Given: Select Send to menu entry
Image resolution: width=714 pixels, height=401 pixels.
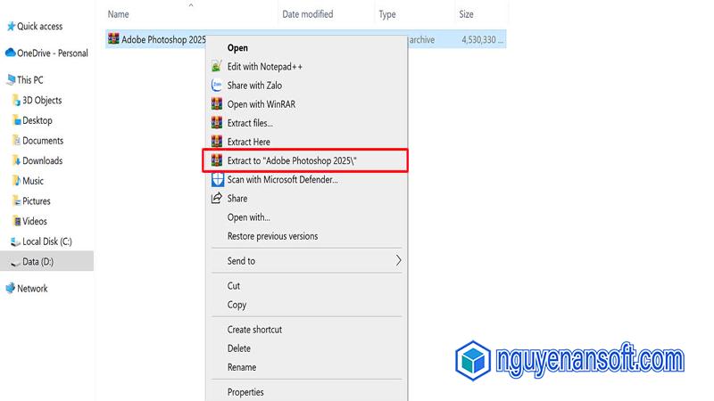Looking at the screenshot, I should pyautogui.click(x=307, y=260).
